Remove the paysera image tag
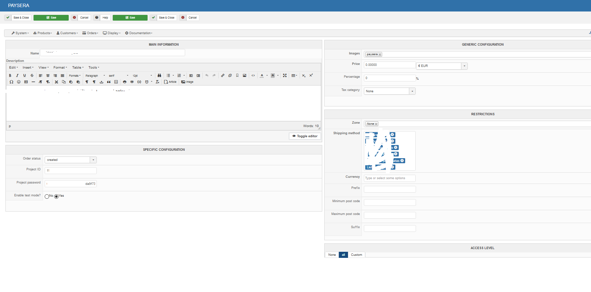The image size is (591, 292). [380, 55]
